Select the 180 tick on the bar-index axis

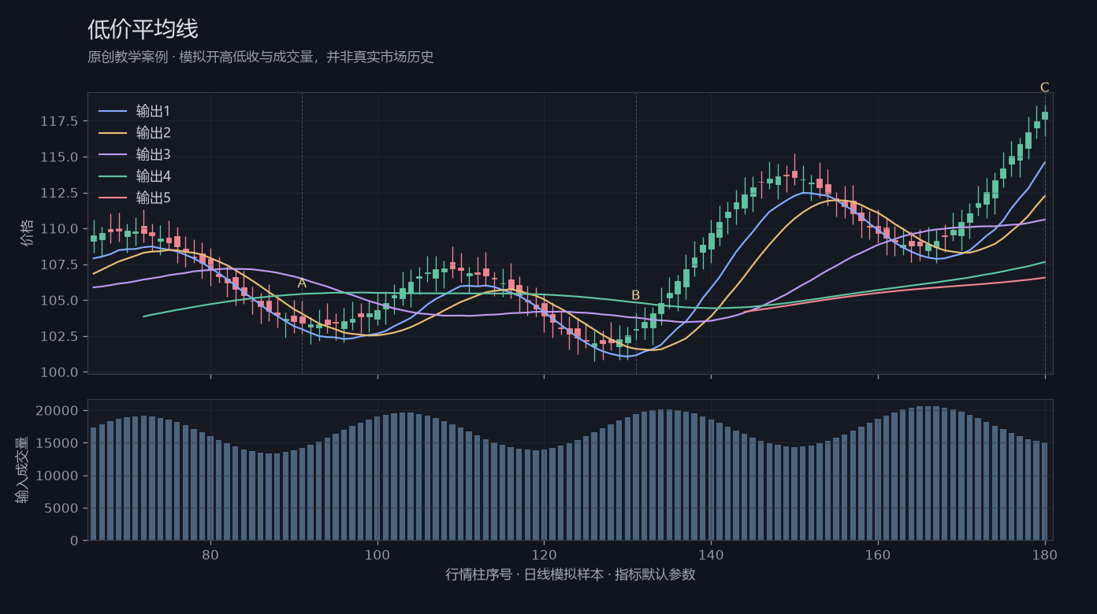[x=1045, y=554]
